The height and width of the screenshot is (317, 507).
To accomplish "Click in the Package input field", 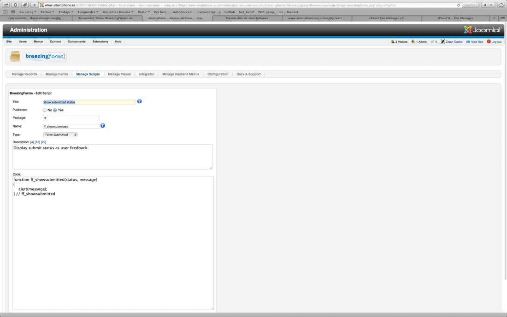I will pos(71,118).
